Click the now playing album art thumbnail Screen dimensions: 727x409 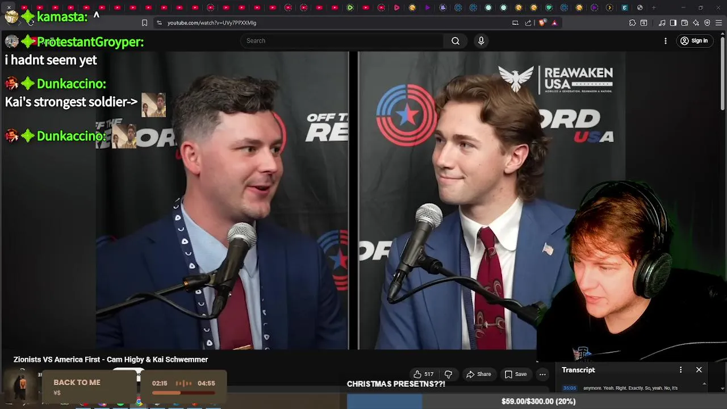click(22, 386)
